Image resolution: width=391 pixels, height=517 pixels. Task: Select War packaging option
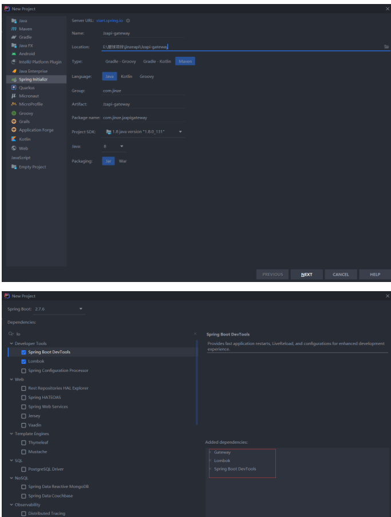click(x=123, y=161)
